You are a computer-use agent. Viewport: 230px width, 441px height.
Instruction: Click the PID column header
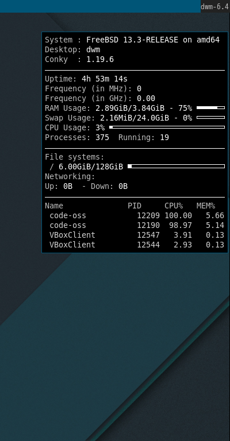pyautogui.click(x=135, y=206)
